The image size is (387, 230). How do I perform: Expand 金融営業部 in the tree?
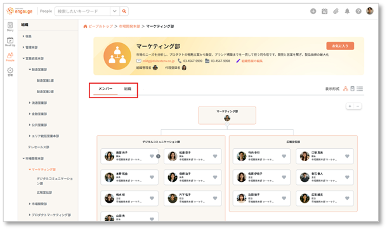point(30,114)
